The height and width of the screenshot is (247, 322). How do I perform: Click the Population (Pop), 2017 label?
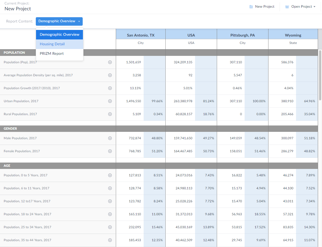pos(20,62)
